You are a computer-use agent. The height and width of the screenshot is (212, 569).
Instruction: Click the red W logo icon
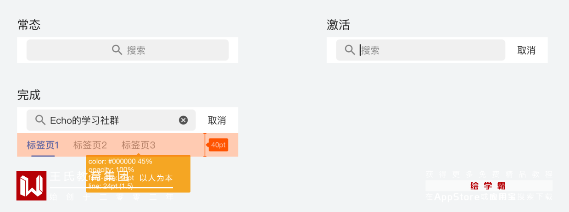(x=31, y=185)
